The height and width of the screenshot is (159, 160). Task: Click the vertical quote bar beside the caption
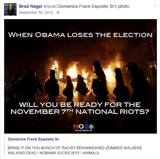click(5, 146)
